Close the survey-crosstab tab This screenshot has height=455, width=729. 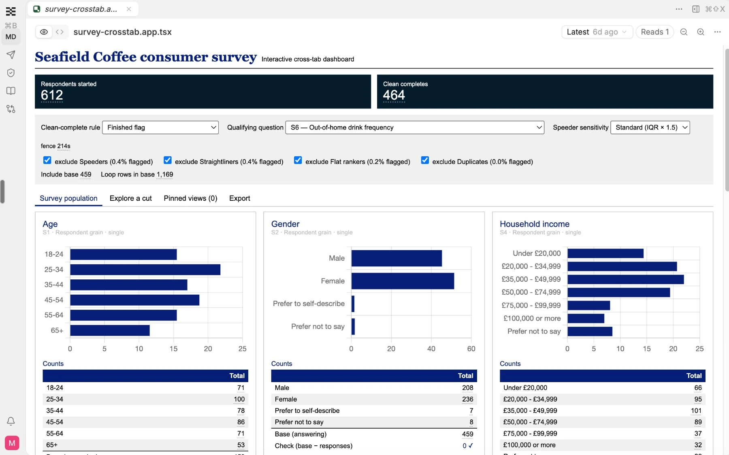point(129,9)
